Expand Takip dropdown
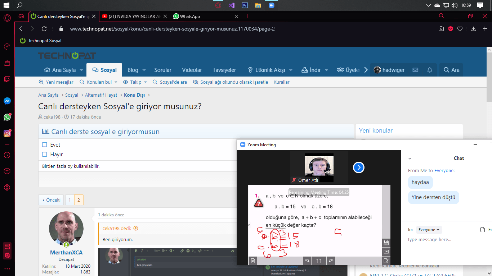 pyautogui.click(x=146, y=82)
